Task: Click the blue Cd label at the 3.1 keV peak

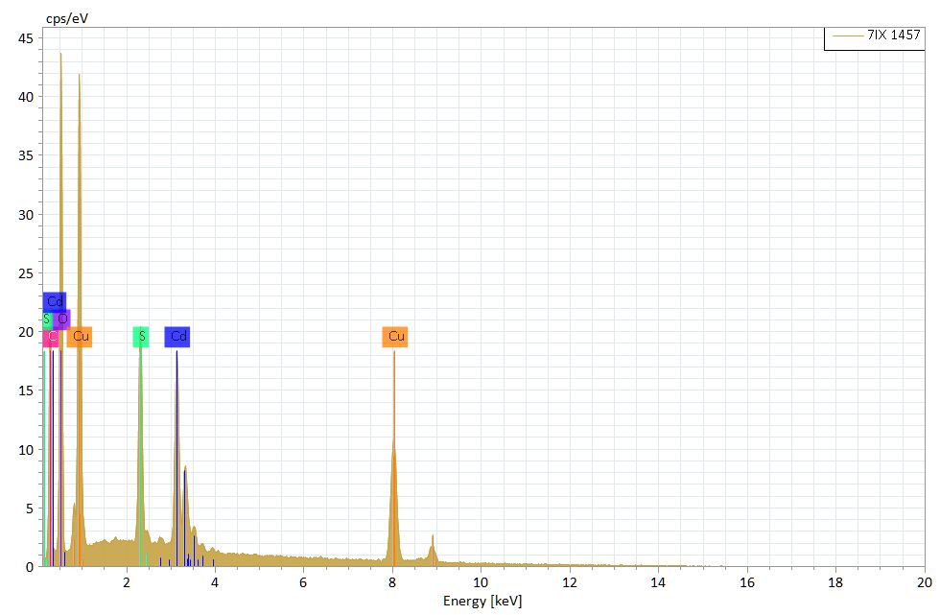Action: point(177,336)
